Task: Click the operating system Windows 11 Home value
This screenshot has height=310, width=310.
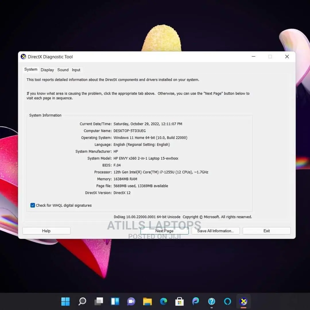Action: (150, 138)
